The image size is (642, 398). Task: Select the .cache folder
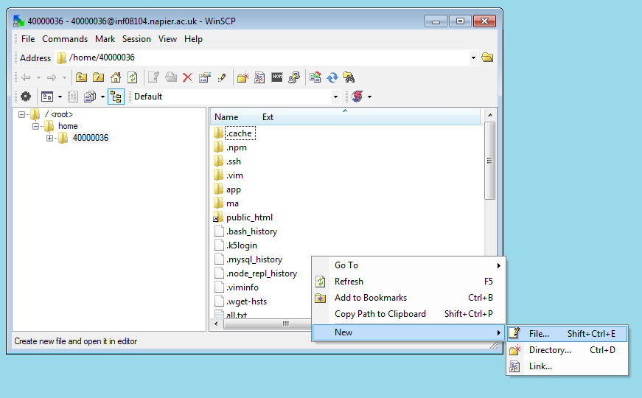(234, 133)
